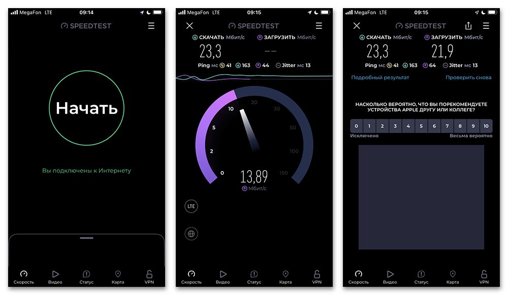This screenshot has height=295, width=508.
Task: Open the Видео tab on the Начать screen
Action: [x=55, y=277]
